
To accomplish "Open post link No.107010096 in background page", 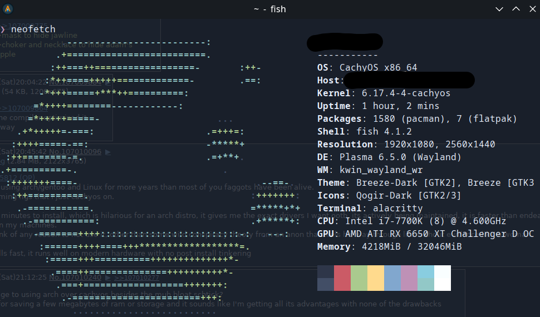I will (75, 151).
